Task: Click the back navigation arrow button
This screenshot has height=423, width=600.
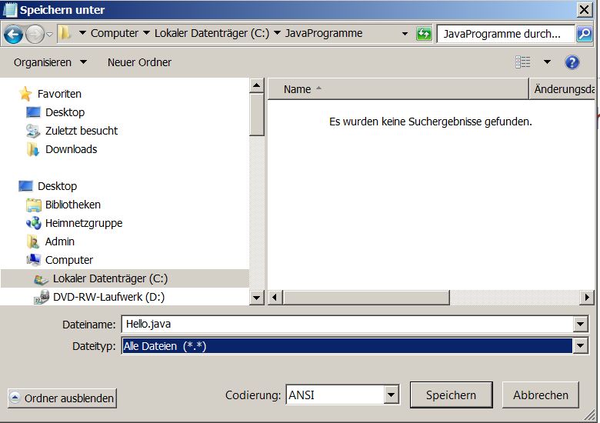Action: coord(13,34)
